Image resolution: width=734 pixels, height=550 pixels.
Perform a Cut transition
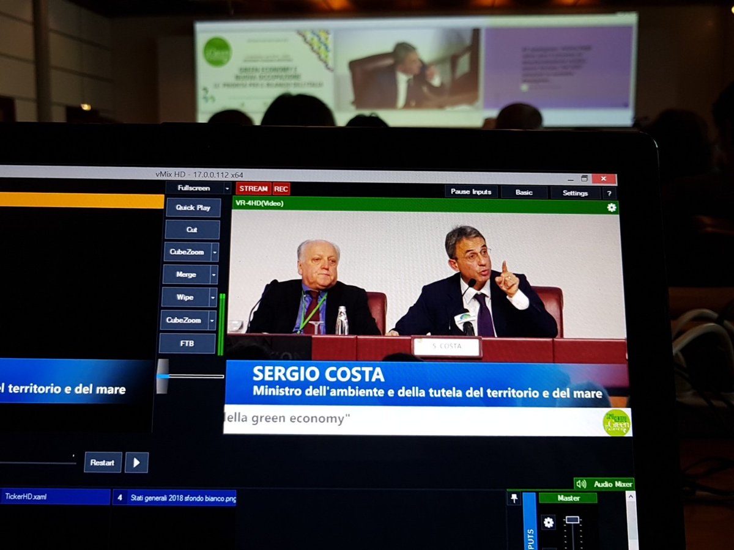tap(192, 230)
